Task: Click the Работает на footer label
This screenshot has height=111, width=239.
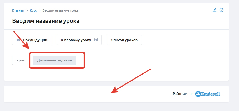Action: coord(183,94)
